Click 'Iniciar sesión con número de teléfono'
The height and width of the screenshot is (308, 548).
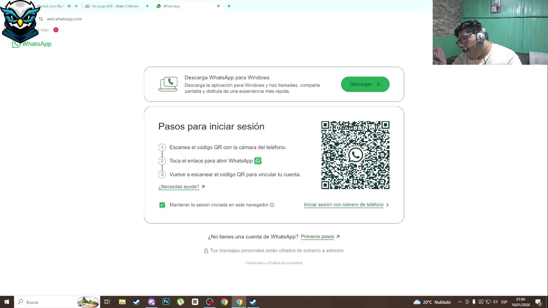(x=344, y=205)
